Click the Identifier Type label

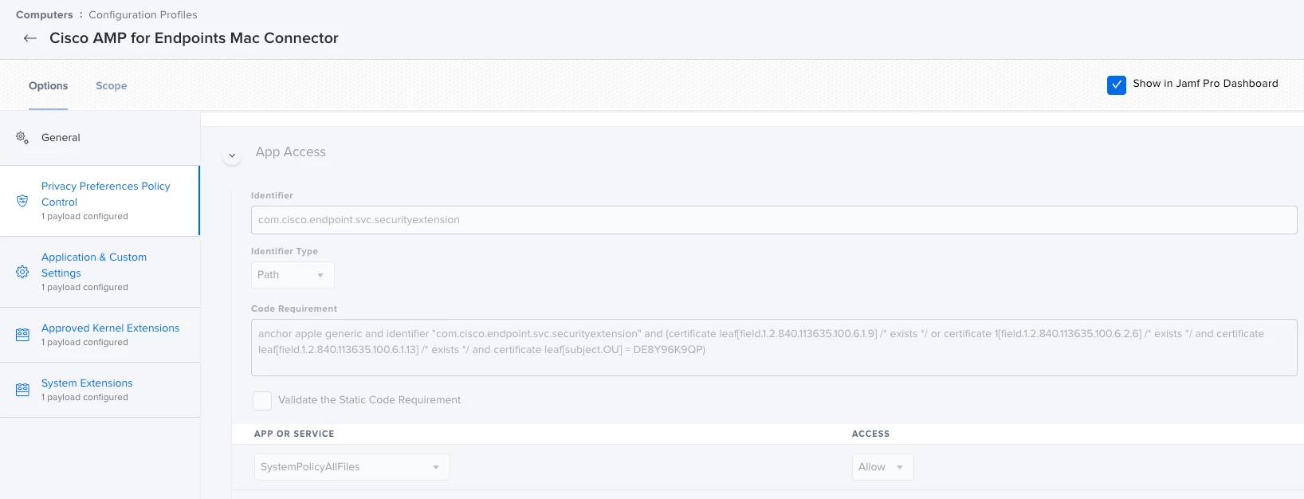coord(285,252)
